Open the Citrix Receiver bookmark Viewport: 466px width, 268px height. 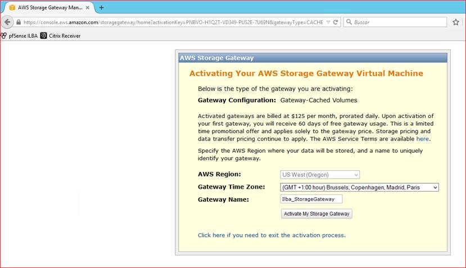[60, 36]
